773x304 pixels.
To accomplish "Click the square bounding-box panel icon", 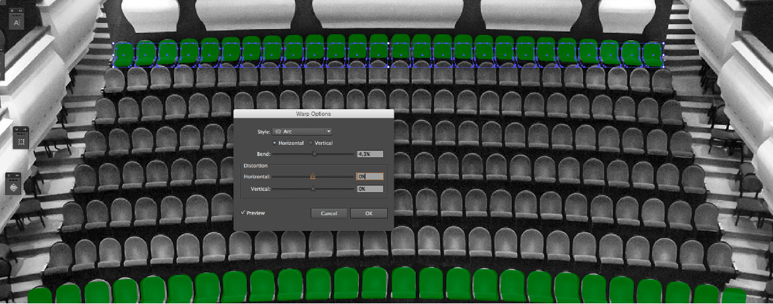I will [21, 141].
